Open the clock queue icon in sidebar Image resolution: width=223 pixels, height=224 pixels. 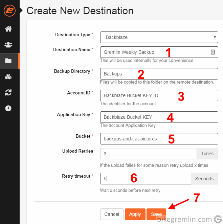pos(8,108)
